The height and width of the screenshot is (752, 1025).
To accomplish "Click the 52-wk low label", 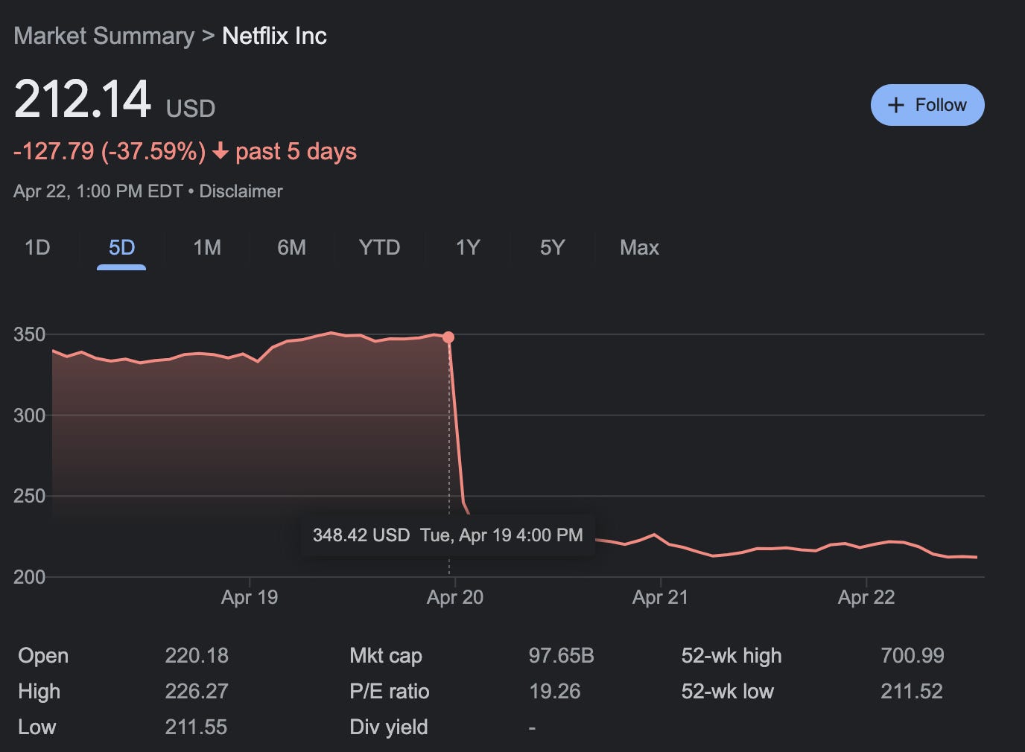I will pyautogui.click(x=727, y=692).
